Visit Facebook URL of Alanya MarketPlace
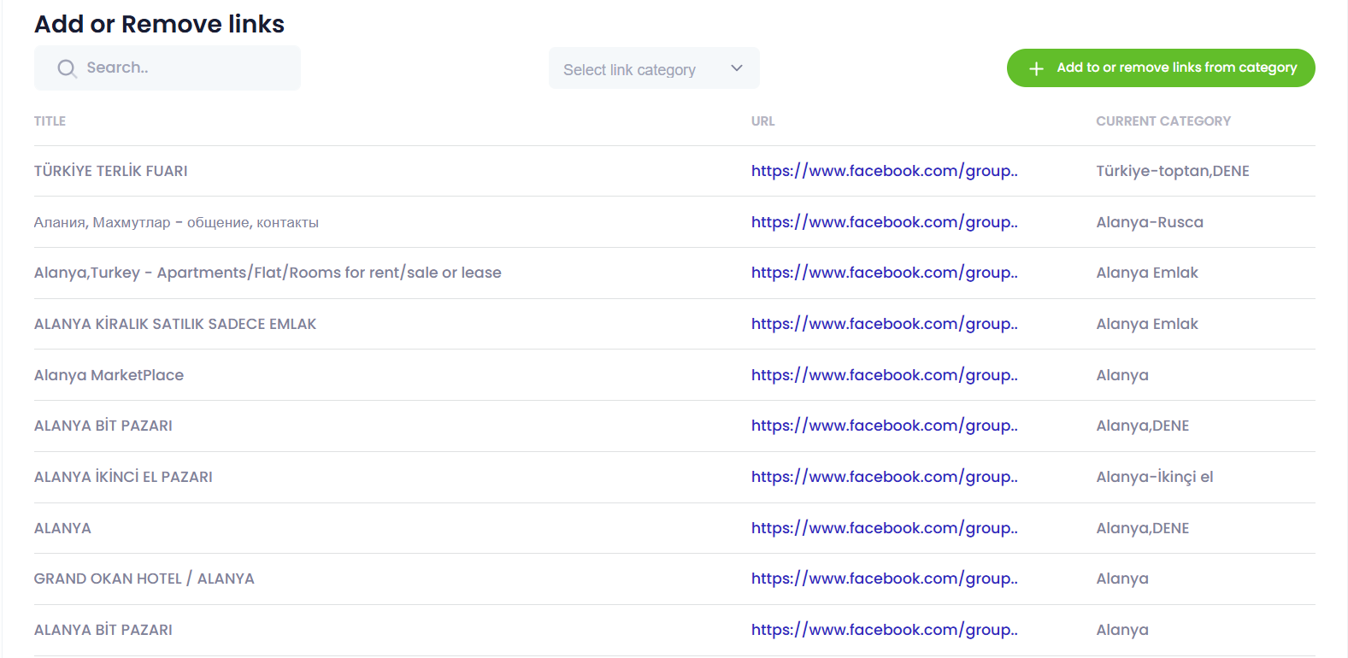This screenshot has height=658, width=1348. (884, 375)
